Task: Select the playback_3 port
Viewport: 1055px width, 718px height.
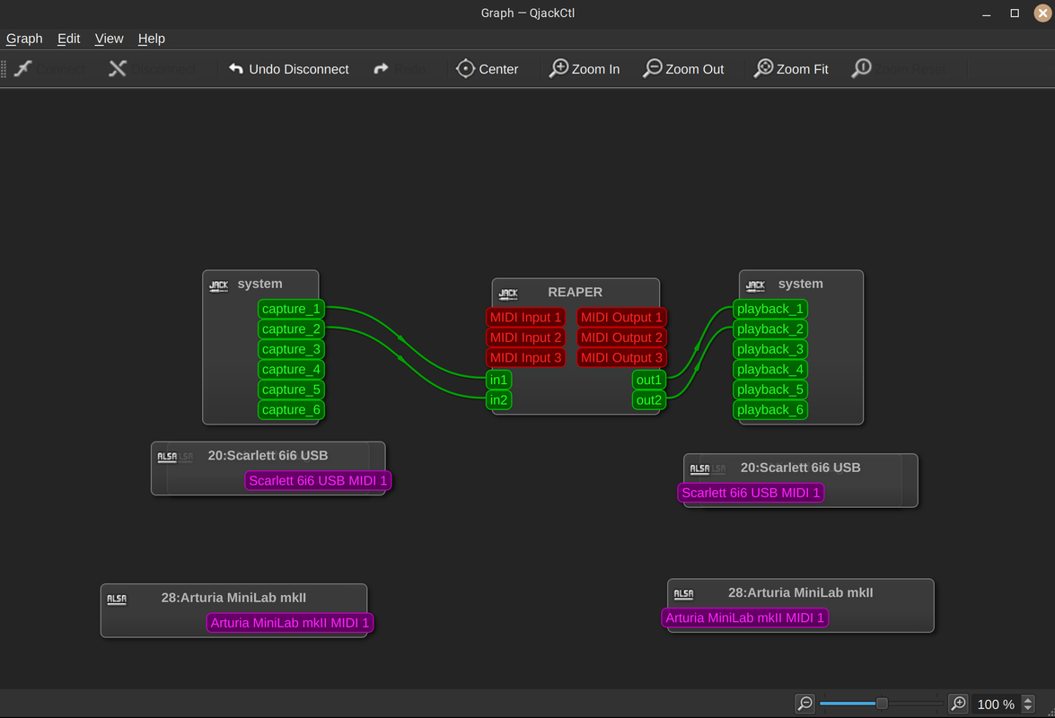Action: click(770, 349)
